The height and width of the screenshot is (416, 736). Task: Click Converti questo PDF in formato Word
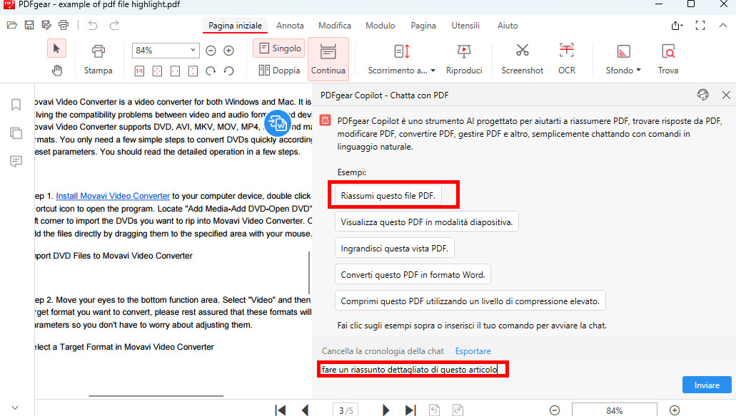(413, 274)
